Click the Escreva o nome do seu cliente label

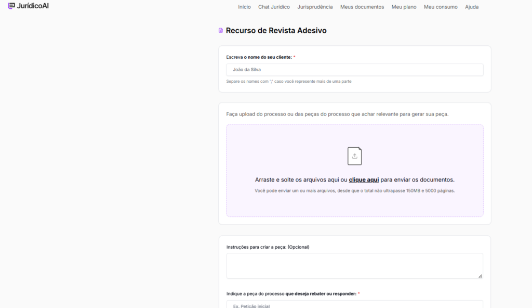coord(260,57)
